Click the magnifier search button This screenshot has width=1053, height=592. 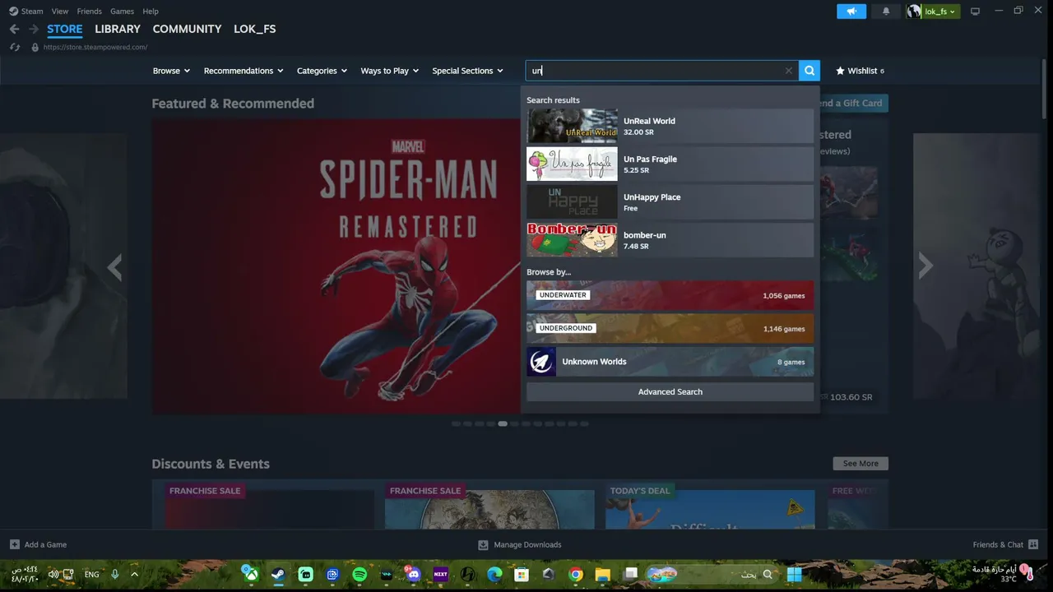pos(809,71)
